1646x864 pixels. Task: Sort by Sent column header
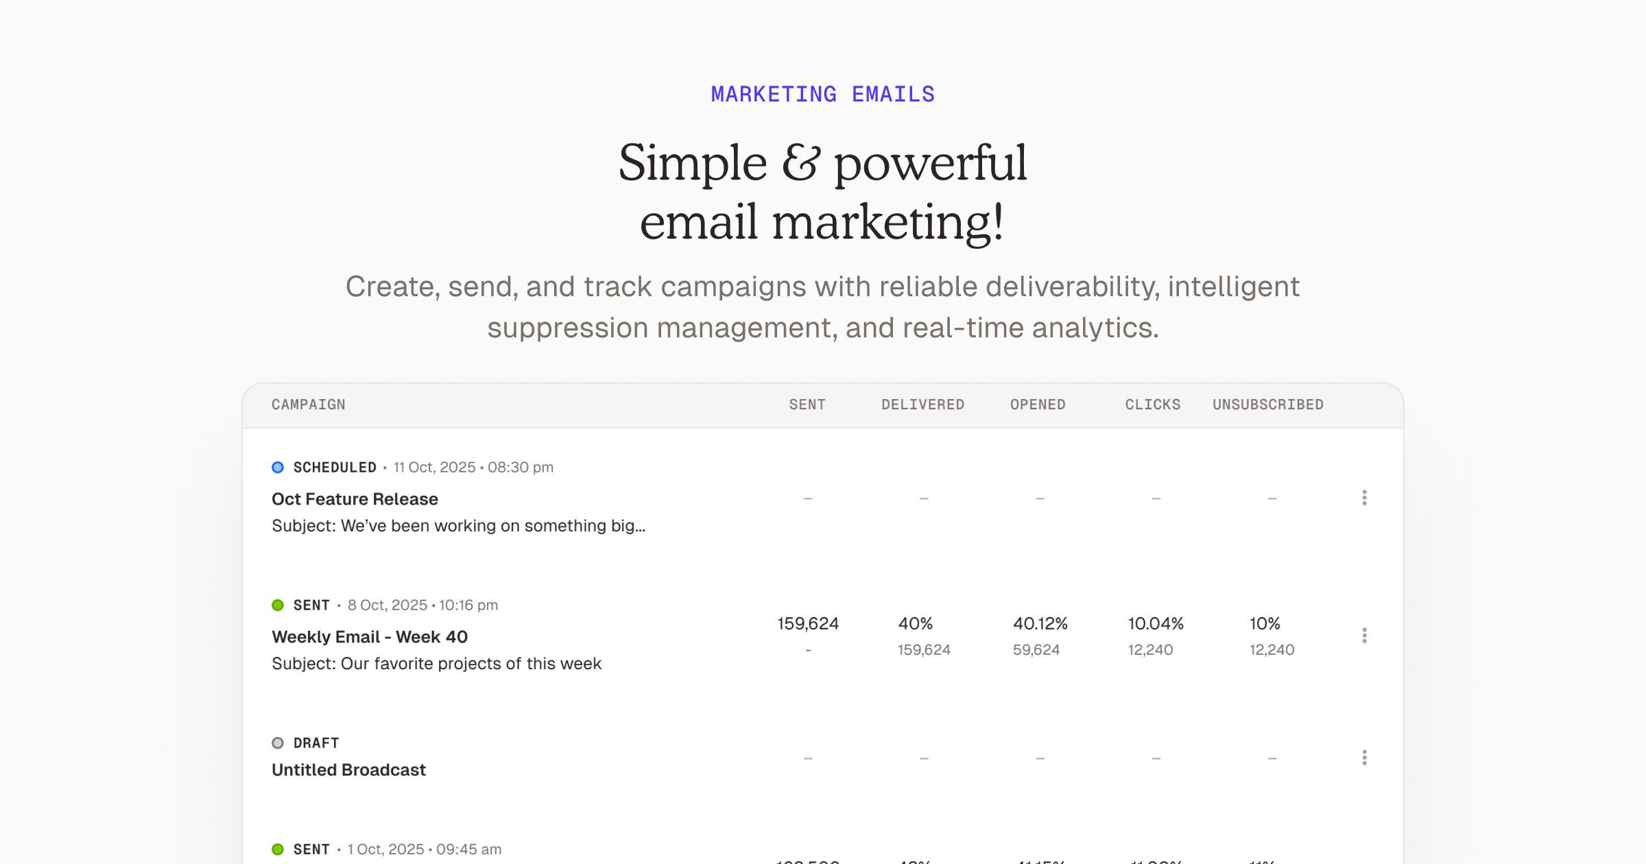click(807, 405)
